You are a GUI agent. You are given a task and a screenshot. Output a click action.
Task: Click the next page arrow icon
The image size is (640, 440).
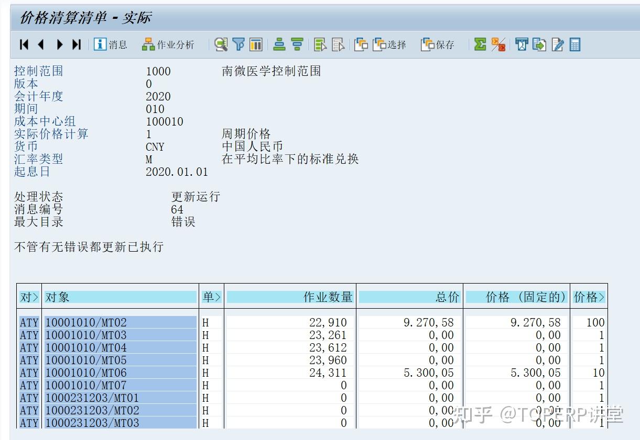click(x=59, y=44)
